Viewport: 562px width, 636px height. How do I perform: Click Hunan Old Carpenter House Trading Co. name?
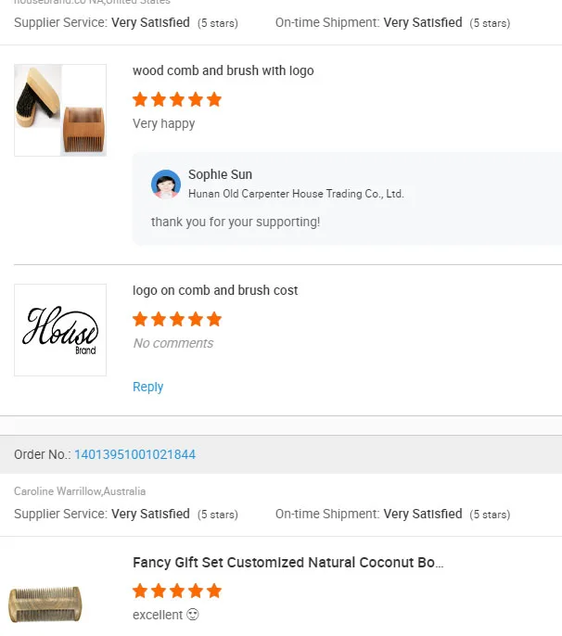pyautogui.click(x=296, y=194)
